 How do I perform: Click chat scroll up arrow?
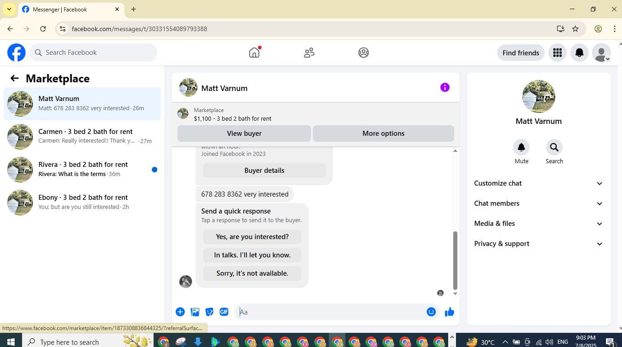point(455,151)
